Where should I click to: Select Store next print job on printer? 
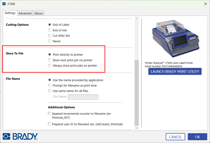[x=50, y=60]
